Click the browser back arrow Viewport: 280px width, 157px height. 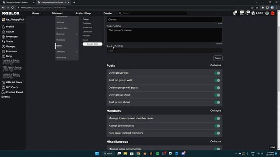[3, 8]
